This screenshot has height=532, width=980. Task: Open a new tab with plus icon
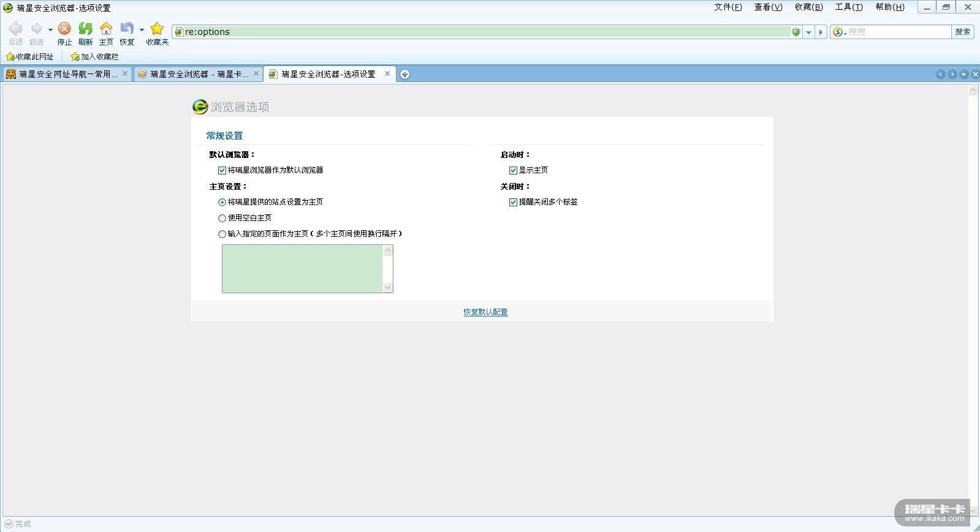pos(405,75)
